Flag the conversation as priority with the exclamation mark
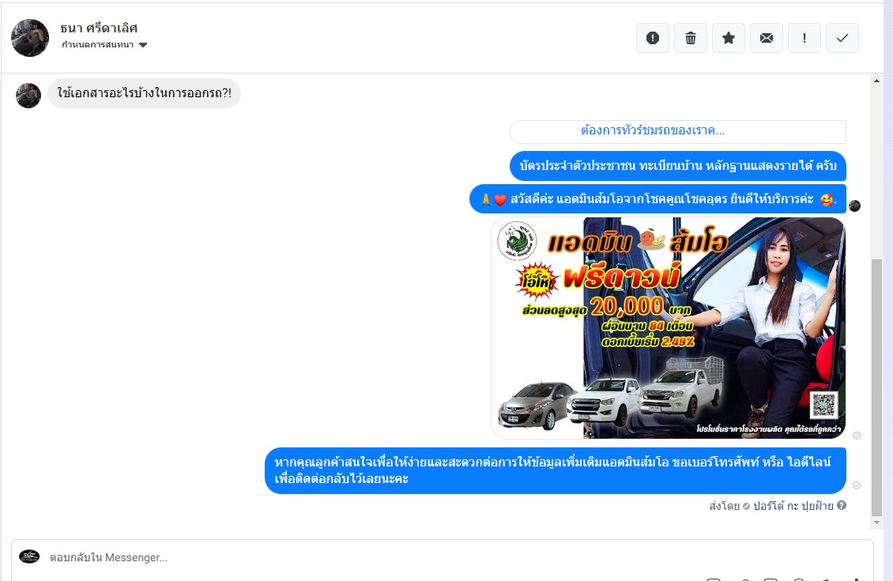 point(804,38)
